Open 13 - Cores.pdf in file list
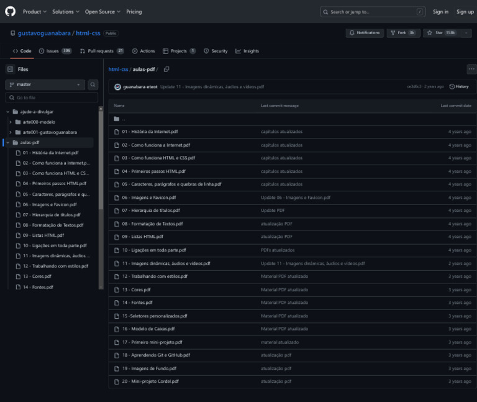Viewport: 477px width, 402px height. click(136, 290)
